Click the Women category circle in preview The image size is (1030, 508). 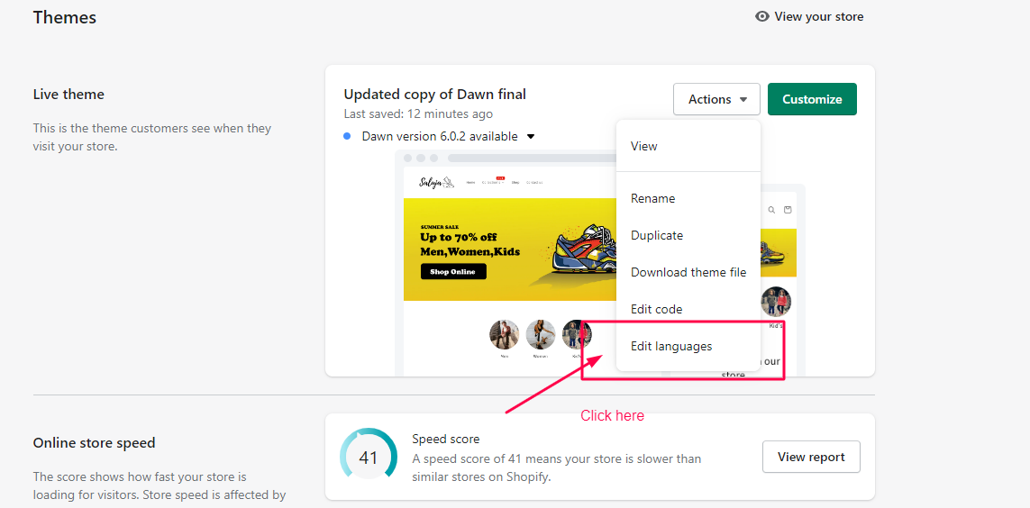coord(541,334)
